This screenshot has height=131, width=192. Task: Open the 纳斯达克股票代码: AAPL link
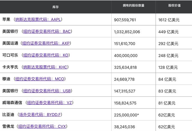click(x=38, y=20)
